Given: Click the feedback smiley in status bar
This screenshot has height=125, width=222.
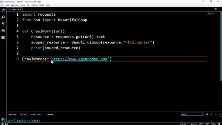Looking at the screenshot, I should click(219, 124).
